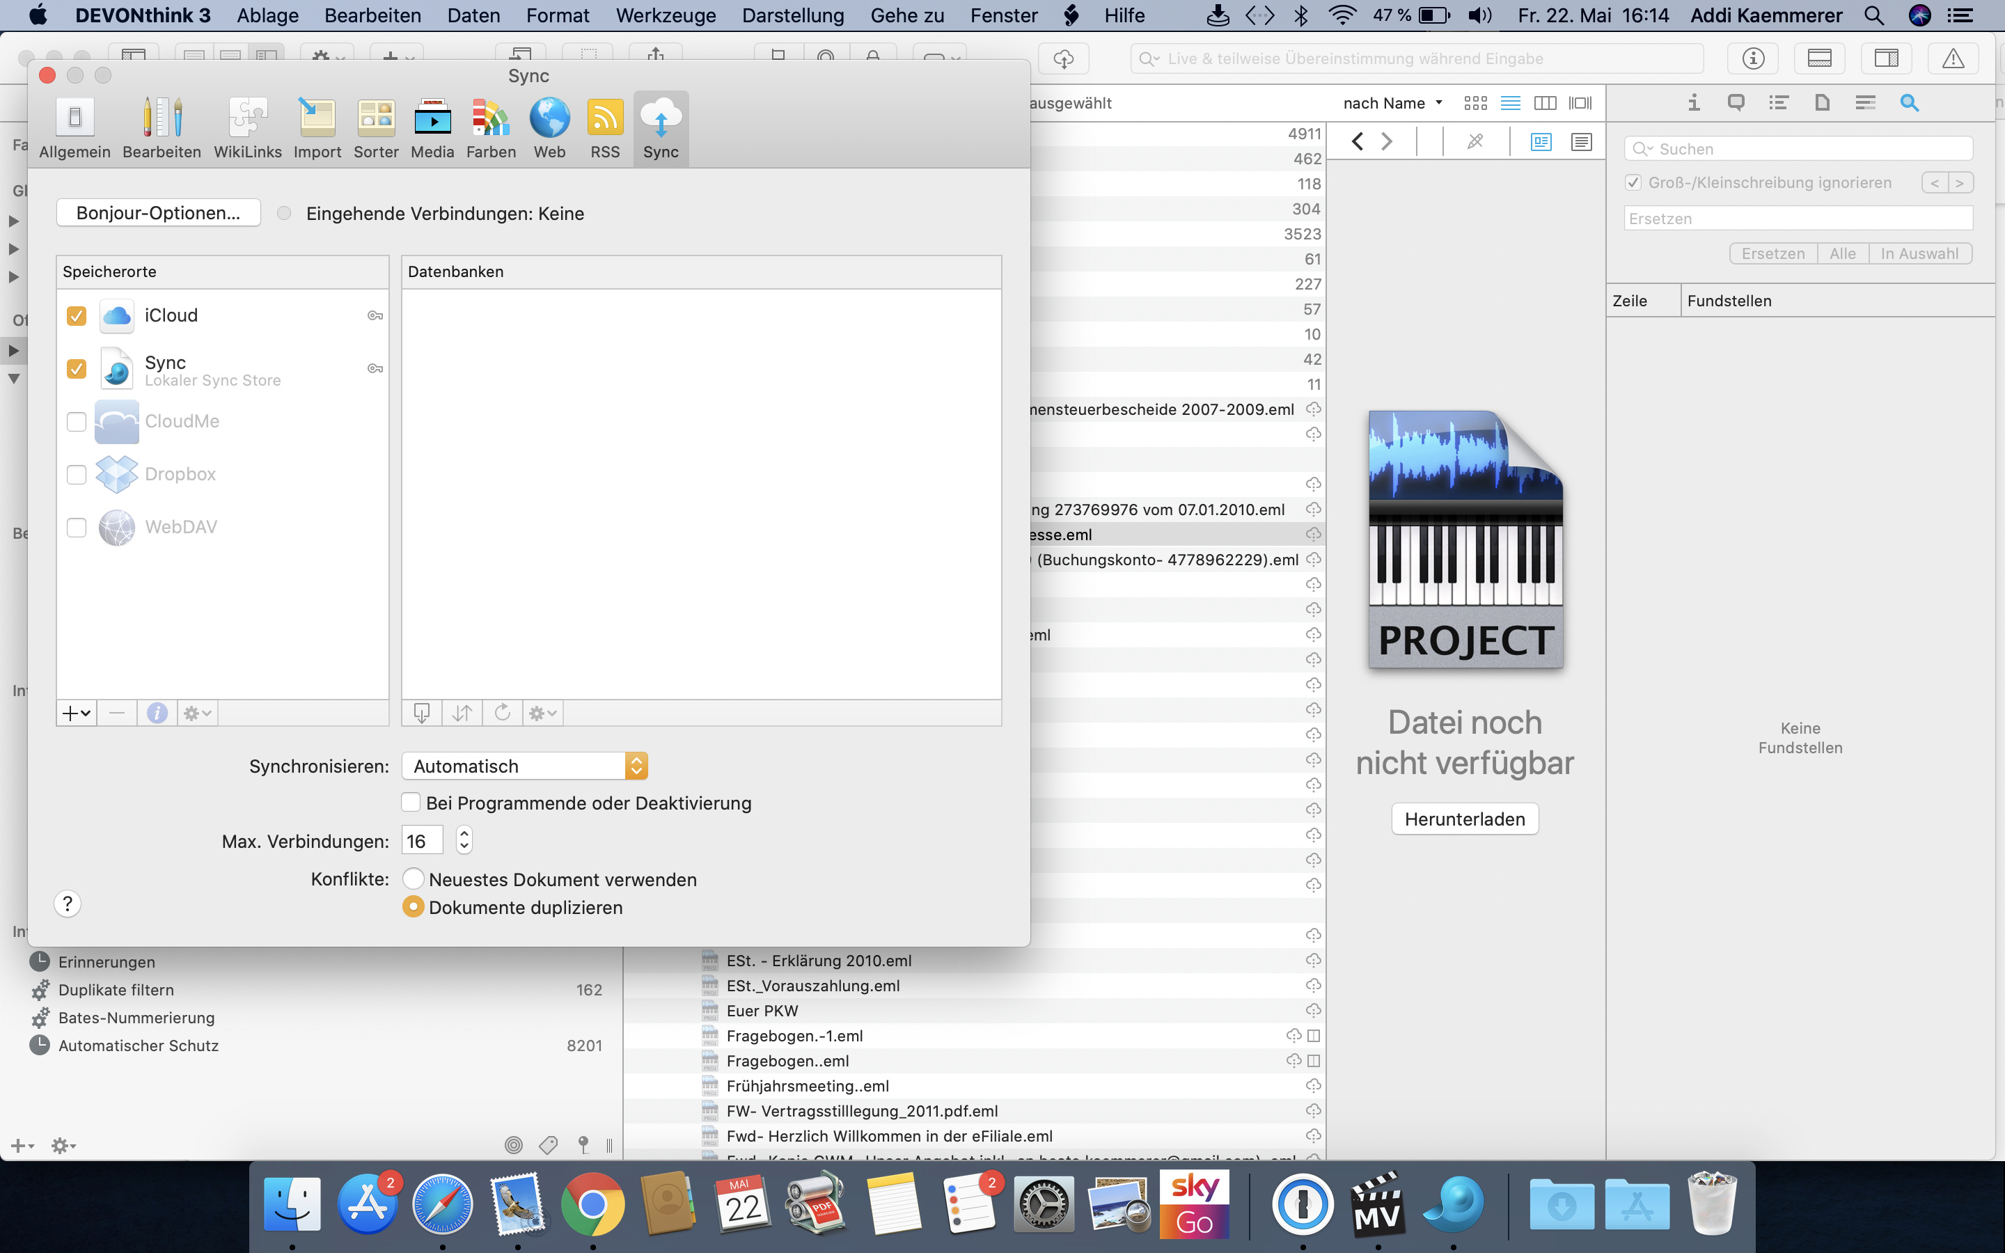Open the Farben preferences pane
Viewport: 2005px width, 1253px height.
(x=492, y=129)
